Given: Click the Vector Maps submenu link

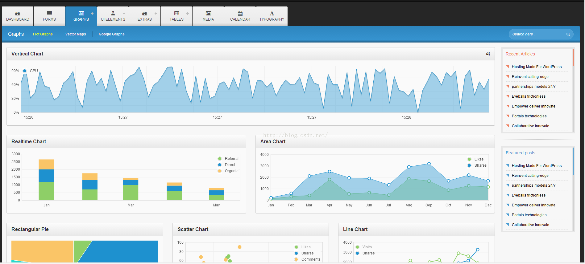Looking at the screenshot, I should coord(76,34).
